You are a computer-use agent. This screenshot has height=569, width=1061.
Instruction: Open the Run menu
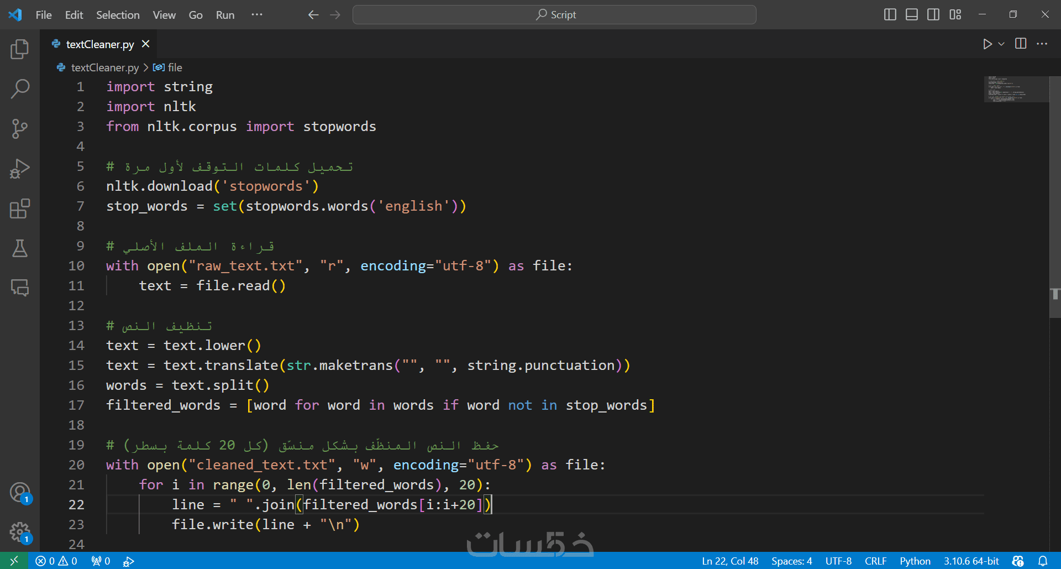(x=225, y=15)
